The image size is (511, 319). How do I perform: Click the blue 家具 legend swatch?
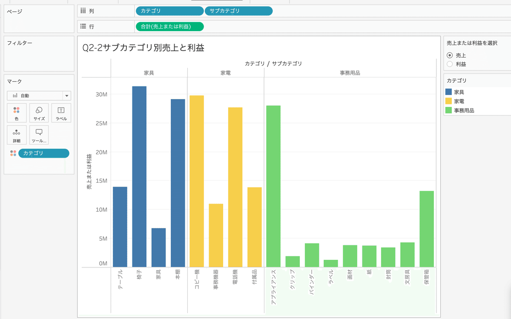coord(448,92)
